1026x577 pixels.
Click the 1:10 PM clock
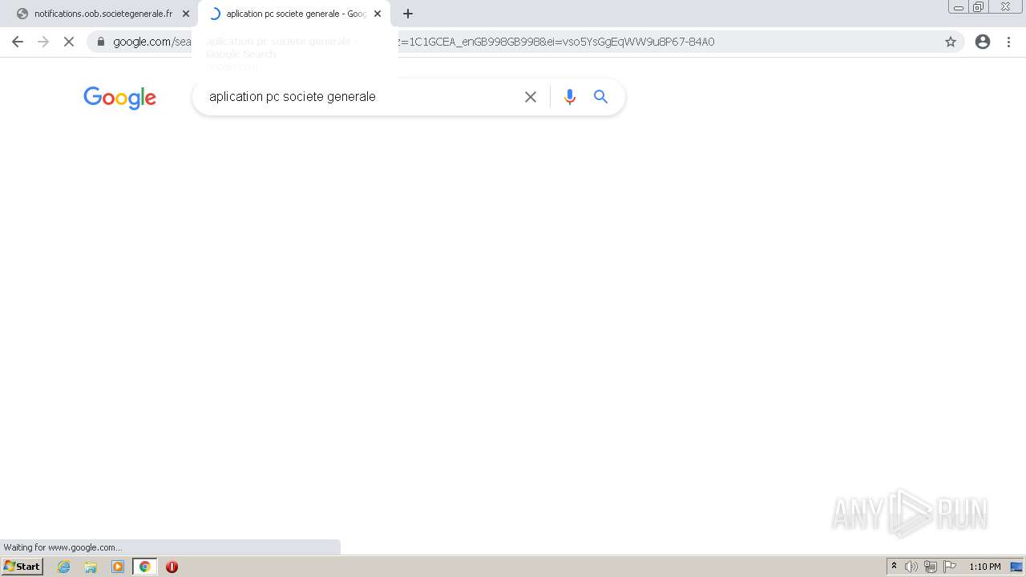click(x=985, y=567)
